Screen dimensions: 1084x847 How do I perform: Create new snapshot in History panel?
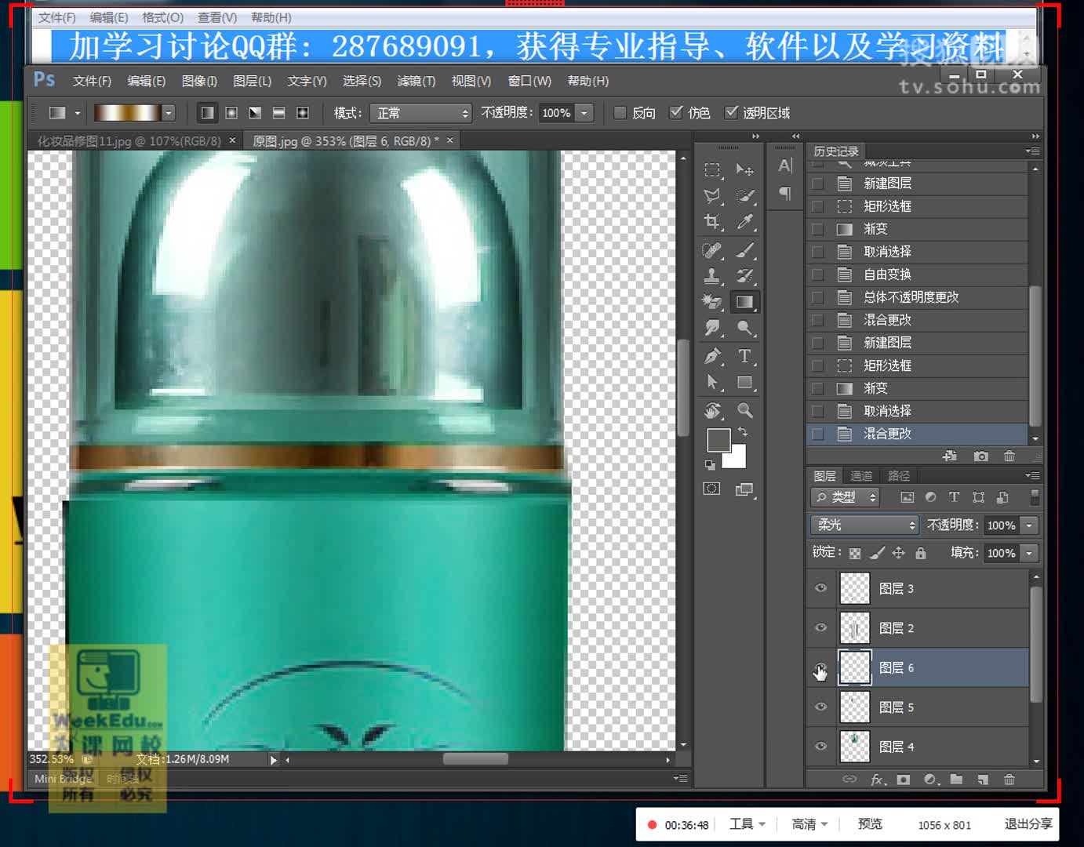point(980,456)
